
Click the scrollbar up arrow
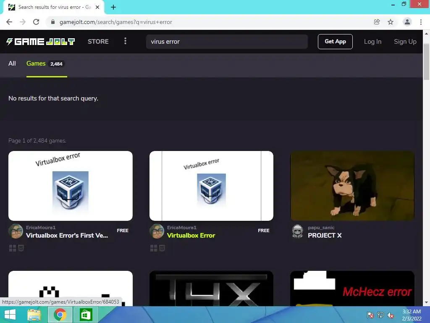coord(427,34)
